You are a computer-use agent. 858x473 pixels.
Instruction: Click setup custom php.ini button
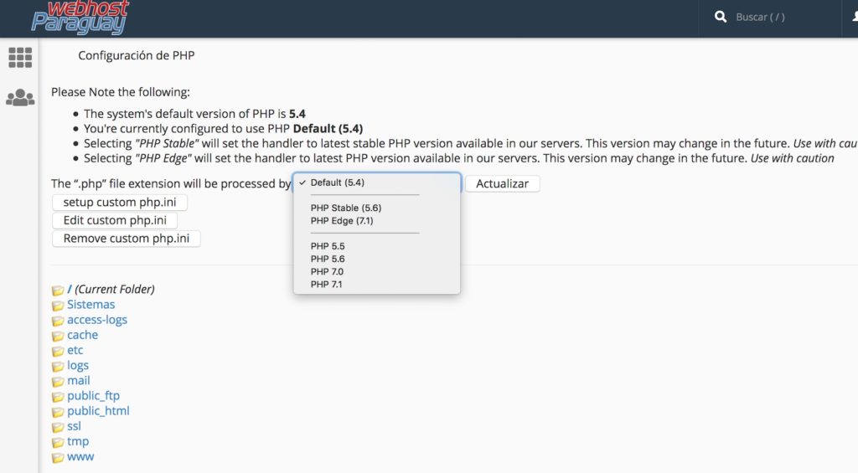point(120,203)
